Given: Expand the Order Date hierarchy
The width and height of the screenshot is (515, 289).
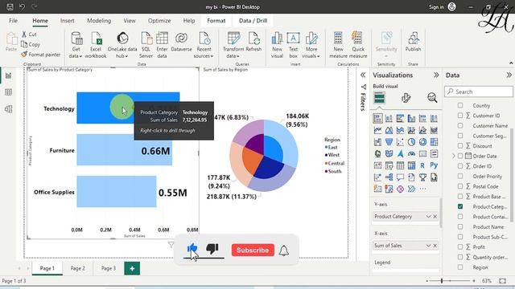Looking at the screenshot, I should pyautogui.click(x=454, y=156).
